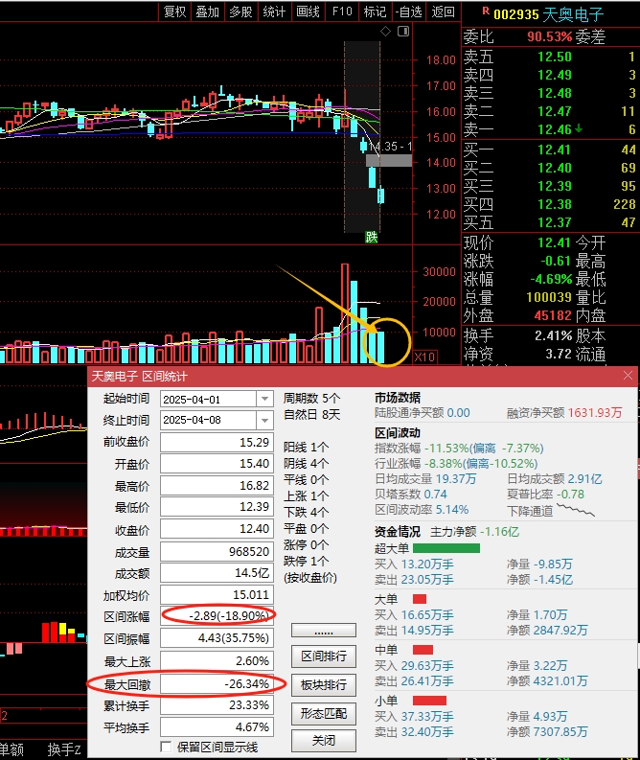The image size is (640, 760).
Task: Remove stock from watchlist with -自选
Action: [x=409, y=12]
